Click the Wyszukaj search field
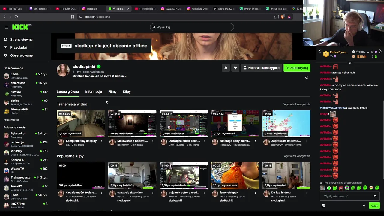 (192, 27)
